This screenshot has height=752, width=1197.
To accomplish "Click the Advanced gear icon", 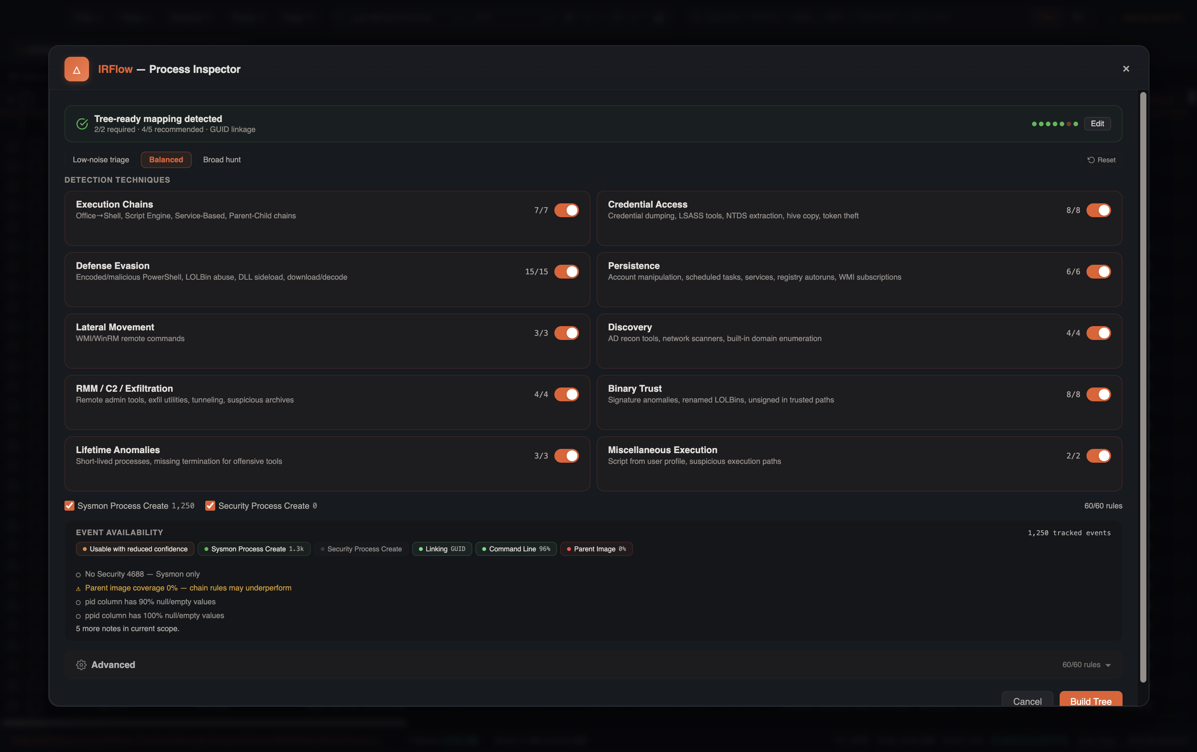I will pos(81,665).
